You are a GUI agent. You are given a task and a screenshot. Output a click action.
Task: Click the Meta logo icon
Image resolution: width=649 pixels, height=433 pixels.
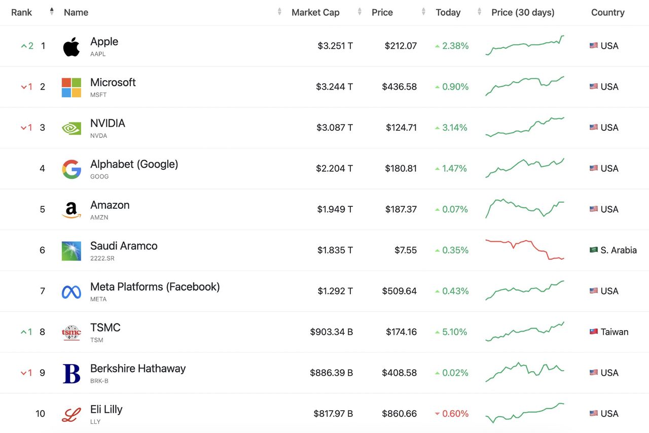tap(71, 292)
